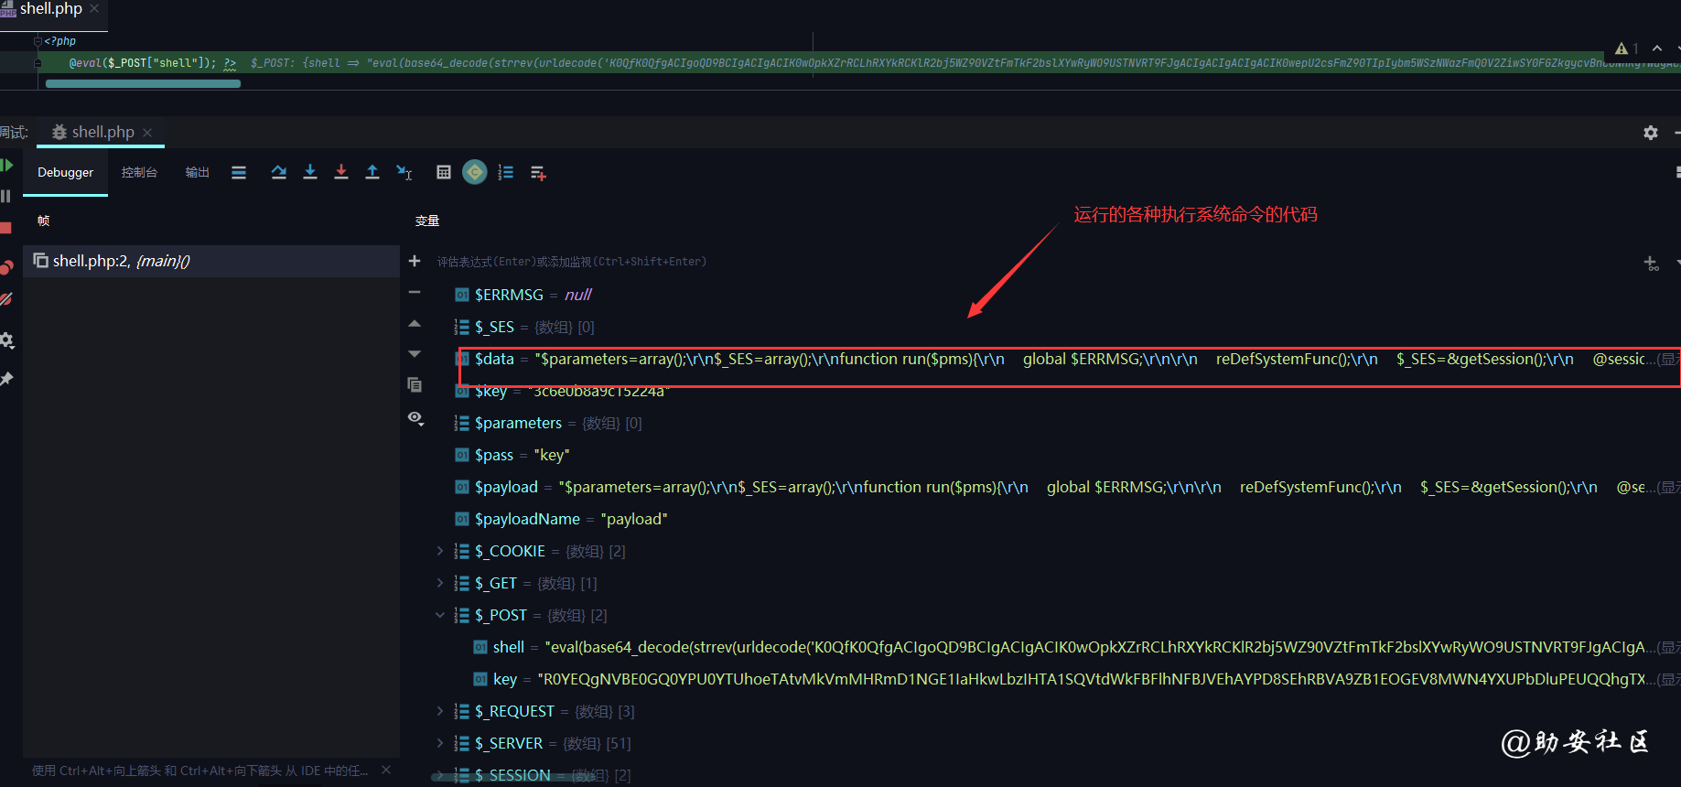Stop the debug session

(x=5, y=228)
